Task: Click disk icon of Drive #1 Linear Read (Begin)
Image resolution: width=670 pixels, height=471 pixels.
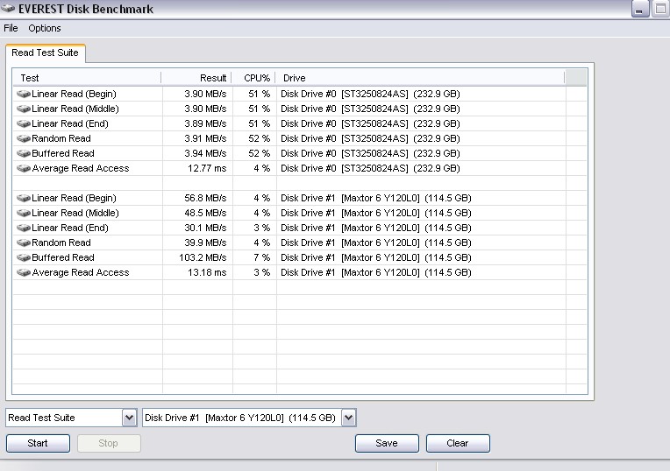Action: click(24, 199)
